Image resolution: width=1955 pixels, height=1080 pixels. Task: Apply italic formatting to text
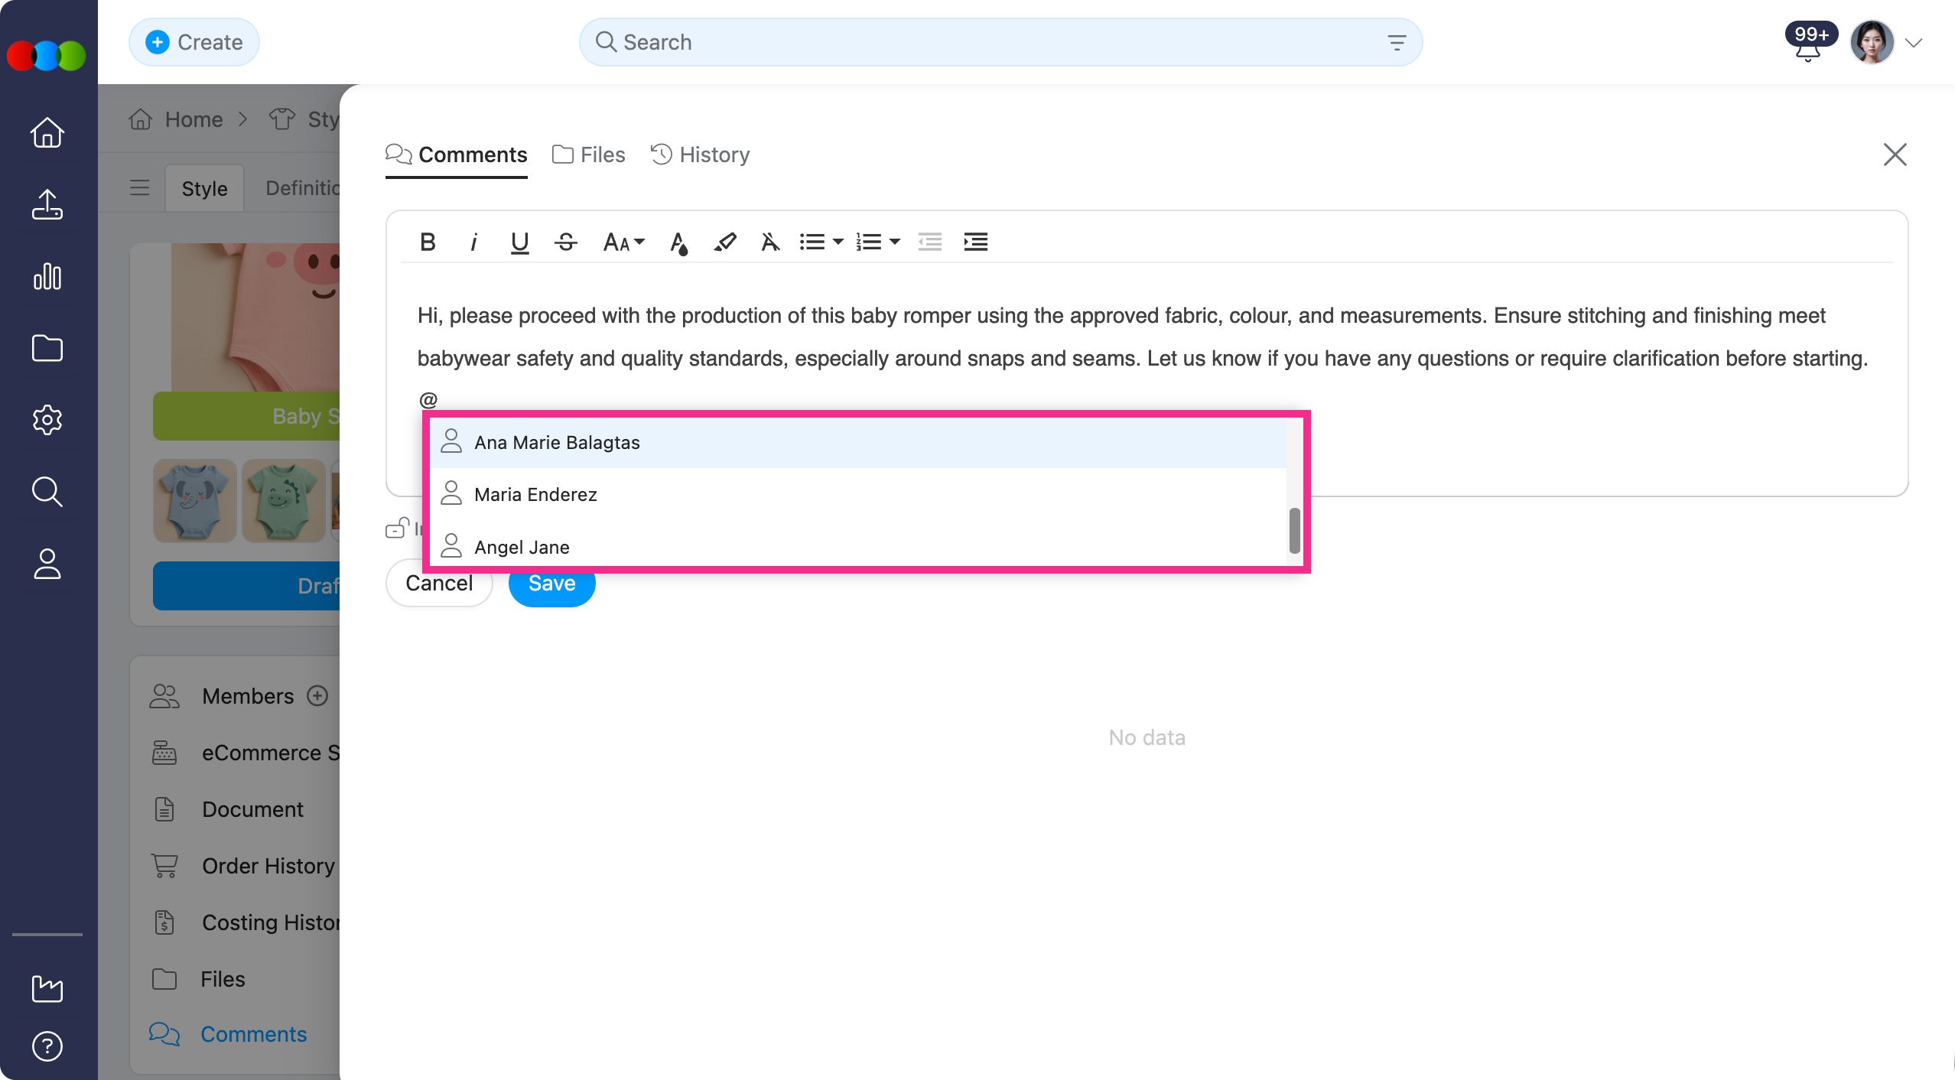(473, 242)
